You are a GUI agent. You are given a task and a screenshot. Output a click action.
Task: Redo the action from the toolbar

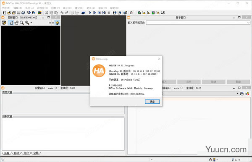pos(66,13)
